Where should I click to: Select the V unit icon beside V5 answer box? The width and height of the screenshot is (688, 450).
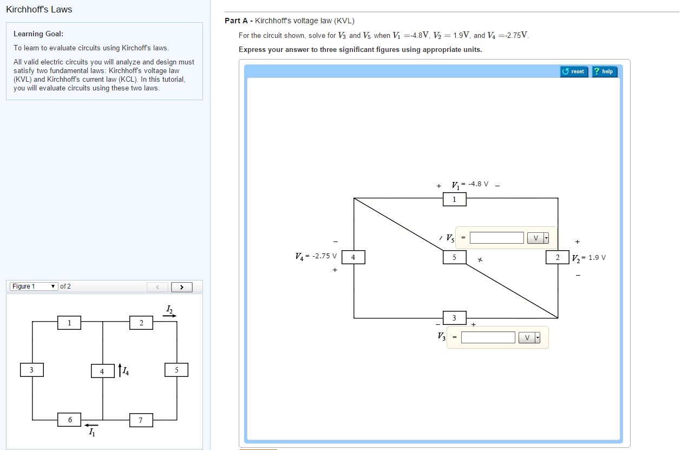coord(535,237)
